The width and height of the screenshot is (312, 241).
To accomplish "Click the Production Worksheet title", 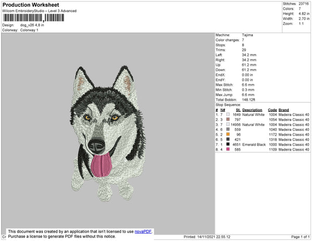I will click(31, 5).
